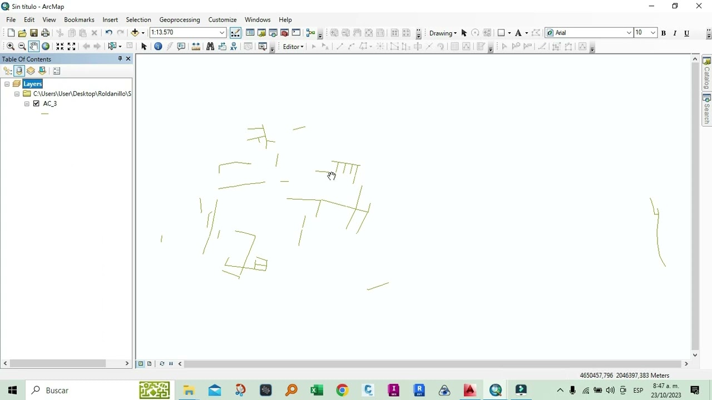This screenshot has width=712, height=400.
Task: Open the Editor dropdown menu
Action: tap(293, 47)
